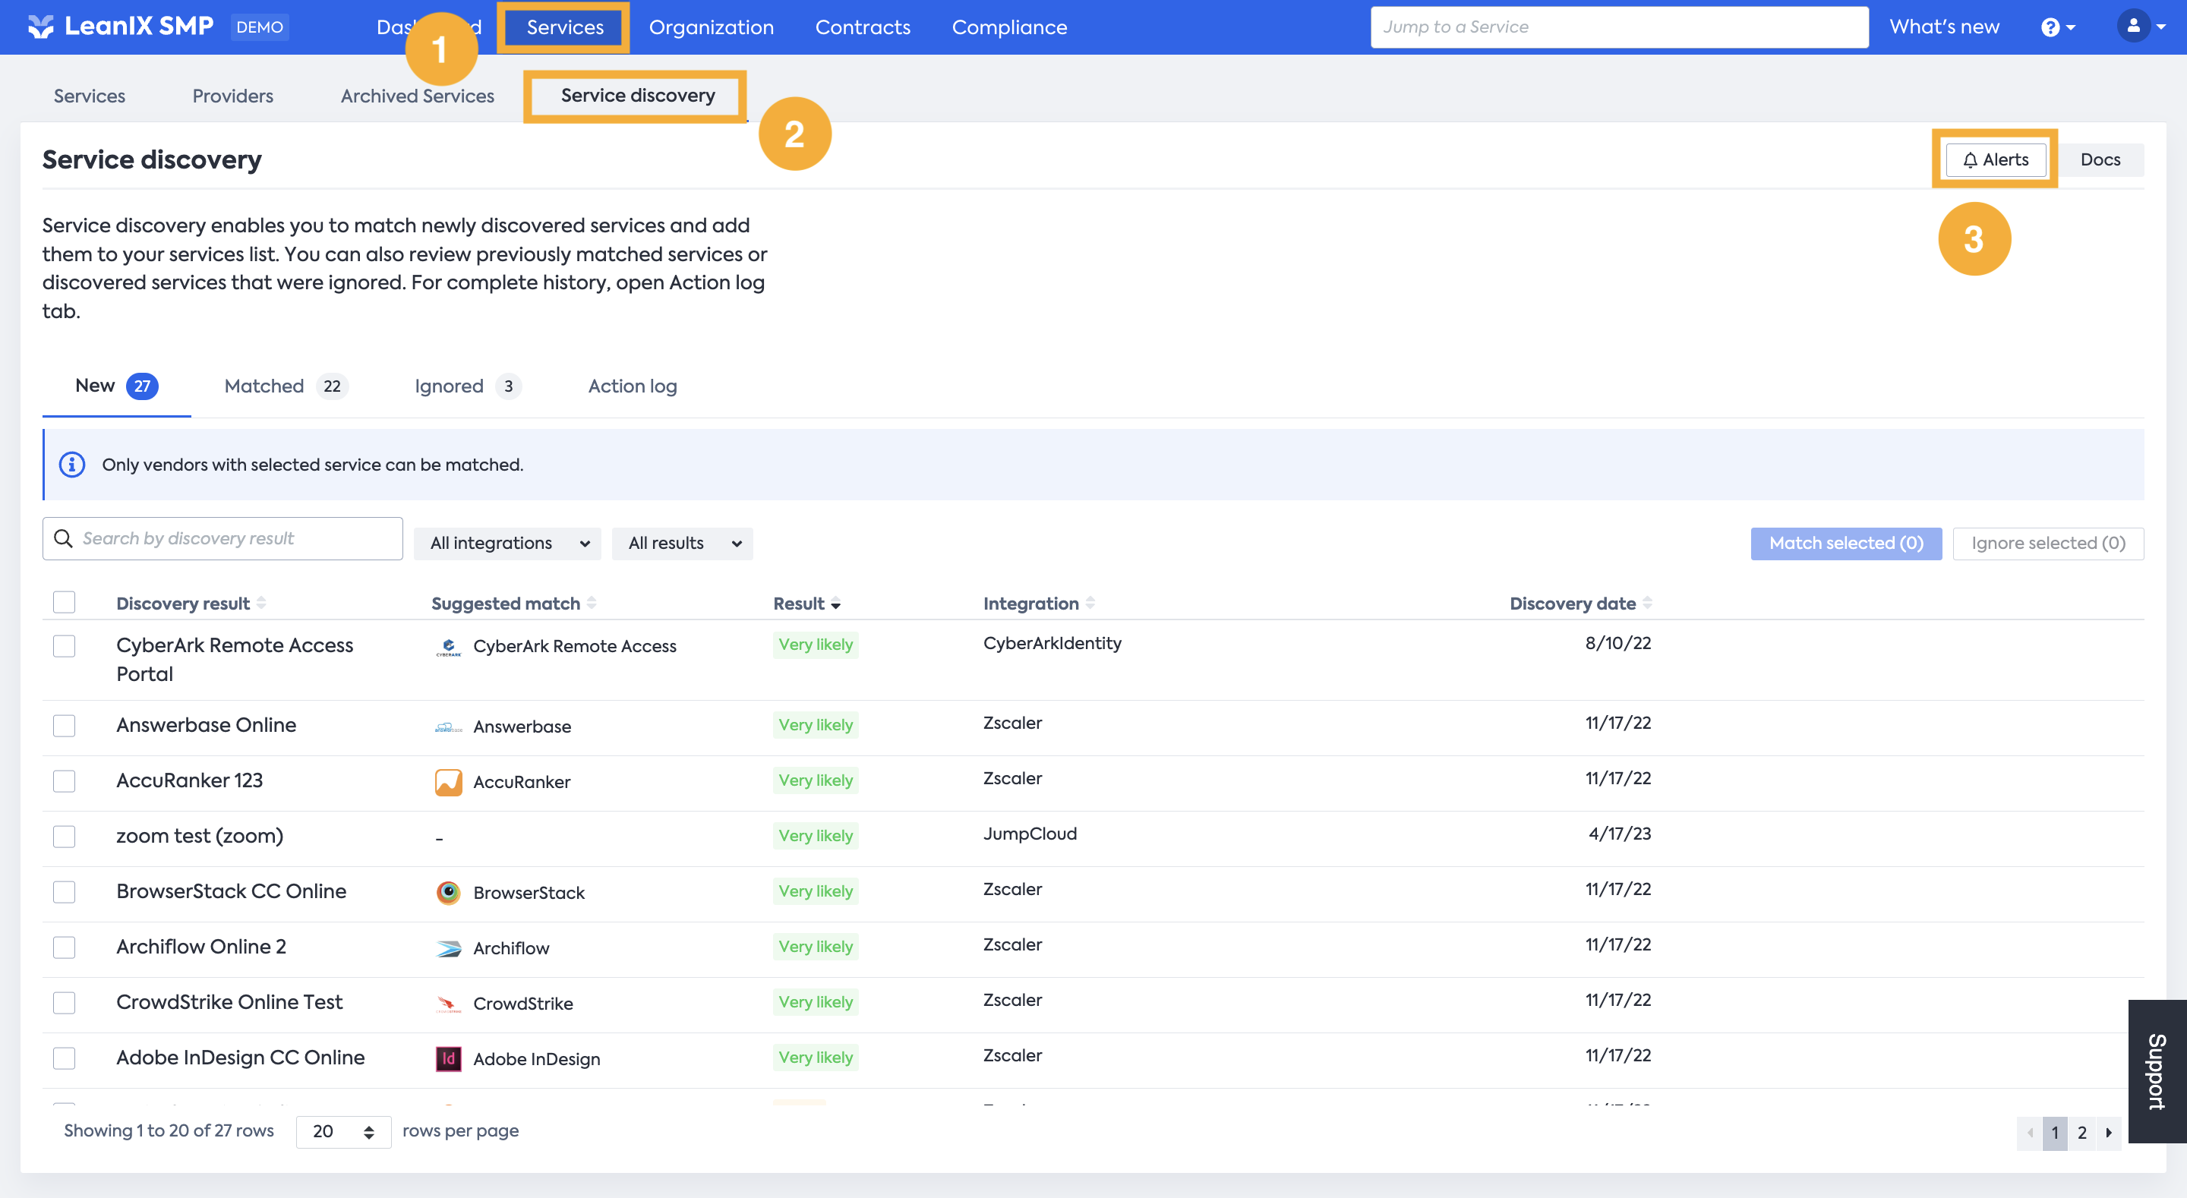This screenshot has width=2187, height=1198.
Task: Open the Compliance menu item
Action: [x=1008, y=27]
